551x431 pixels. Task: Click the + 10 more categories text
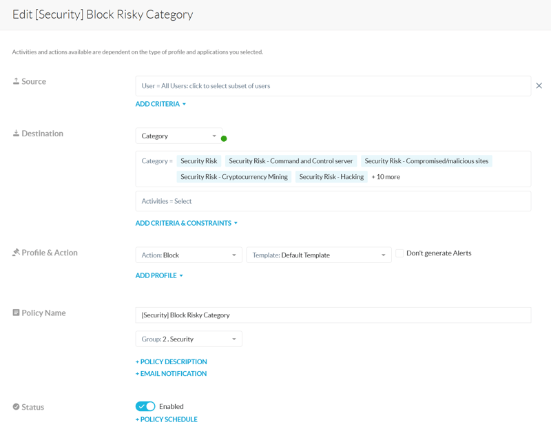click(x=386, y=177)
